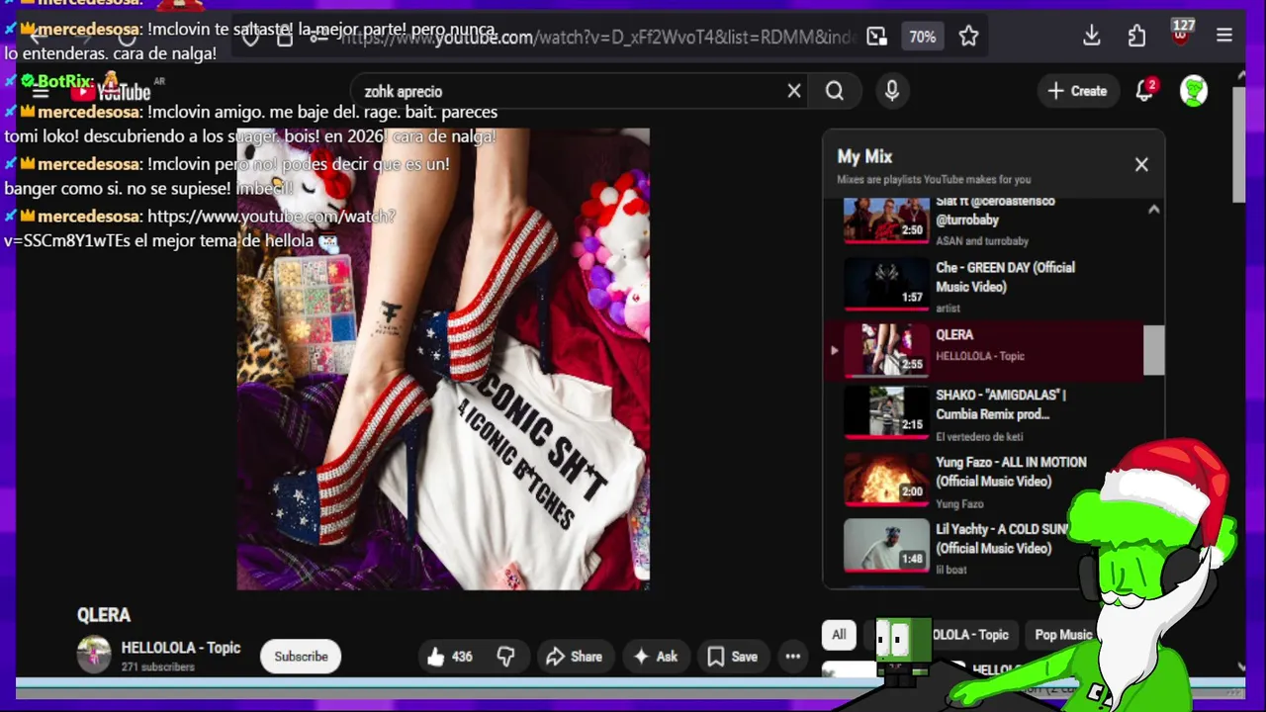1266x712 pixels.
Task: Start voice search with microphone icon
Action: pos(892,91)
